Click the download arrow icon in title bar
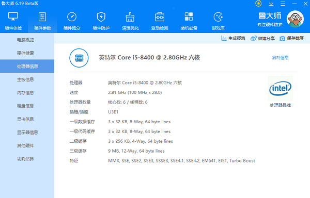 271,4
